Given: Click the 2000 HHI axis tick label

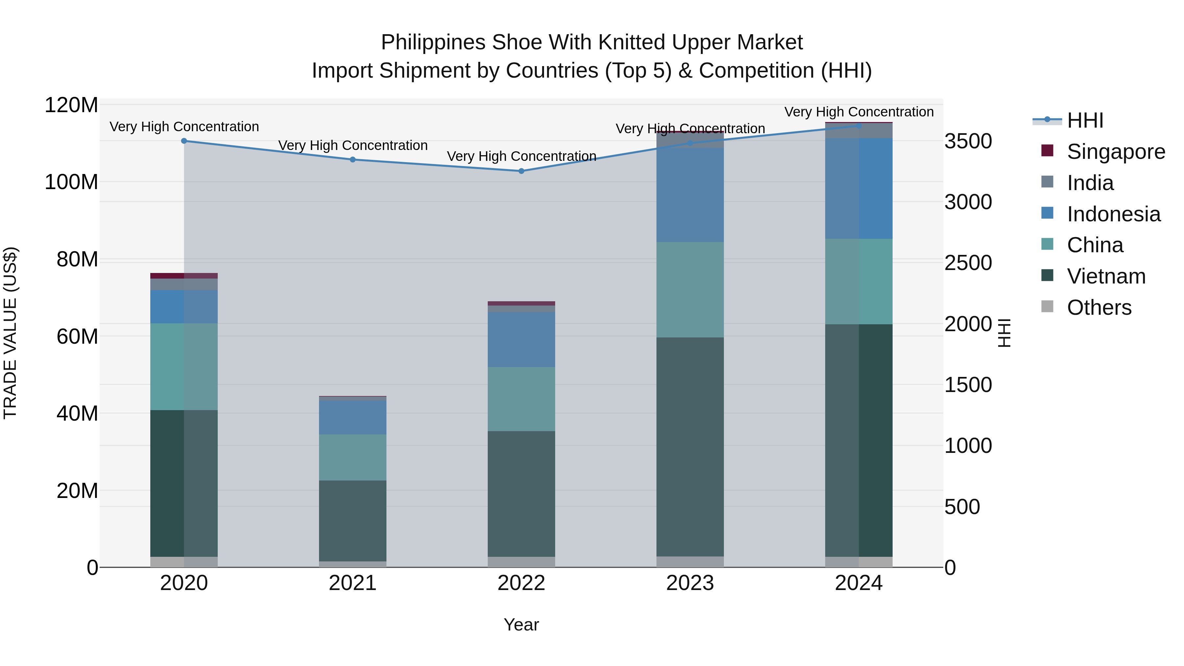Looking at the screenshot, I should pyautogui.click(x=968, y=324).
